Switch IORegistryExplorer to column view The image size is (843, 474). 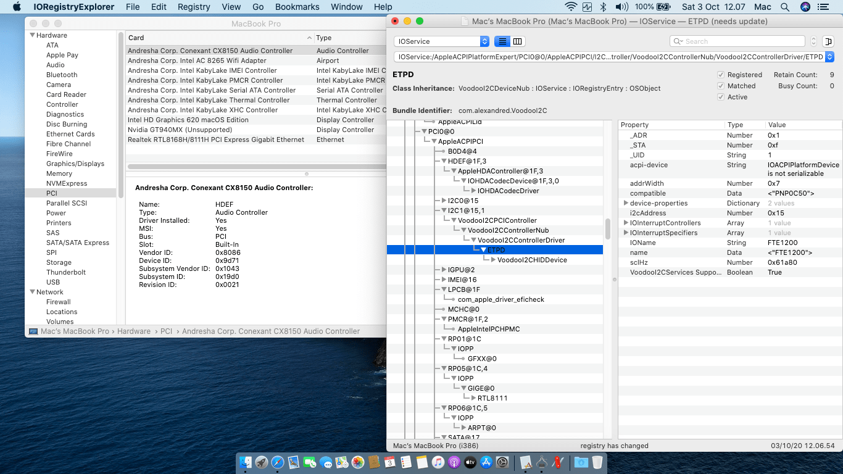pos(518,41)
